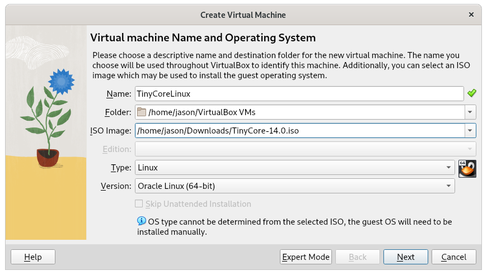Click the Linux penguin 64-bit OS icon

(467, 169)
